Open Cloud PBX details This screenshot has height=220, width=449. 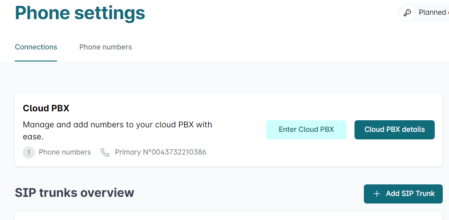394,130
